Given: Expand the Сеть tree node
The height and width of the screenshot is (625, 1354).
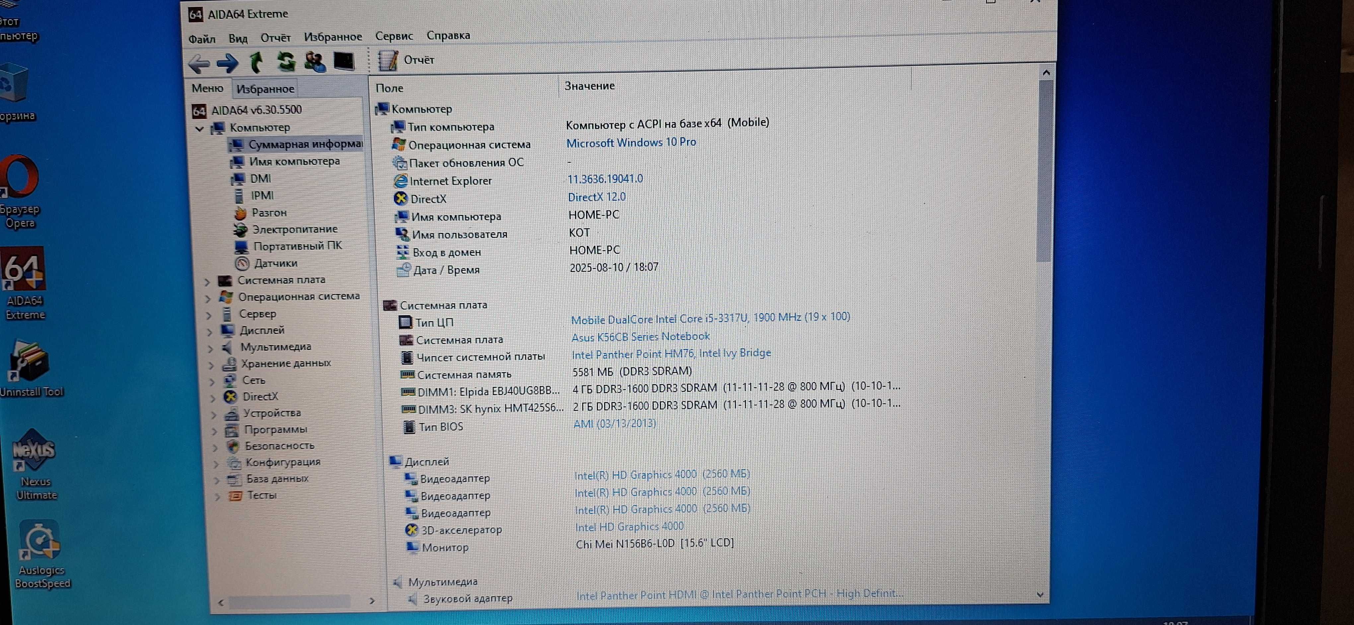Looking at the screenshot, I should 212,381.
